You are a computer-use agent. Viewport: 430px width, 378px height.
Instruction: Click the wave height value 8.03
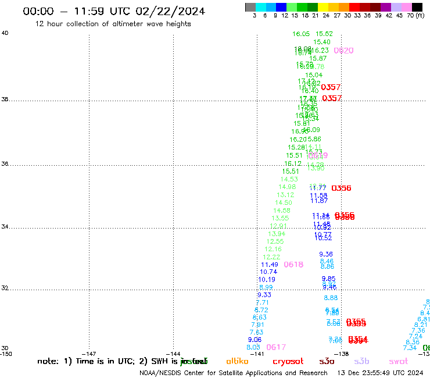[253, 347]
